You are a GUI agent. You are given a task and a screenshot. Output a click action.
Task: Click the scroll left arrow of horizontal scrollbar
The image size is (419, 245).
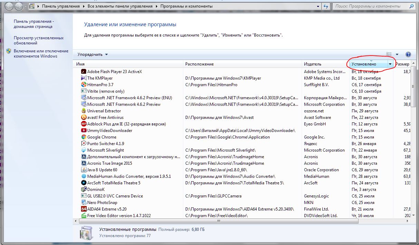pyautogui.click(x=76, y=221)
